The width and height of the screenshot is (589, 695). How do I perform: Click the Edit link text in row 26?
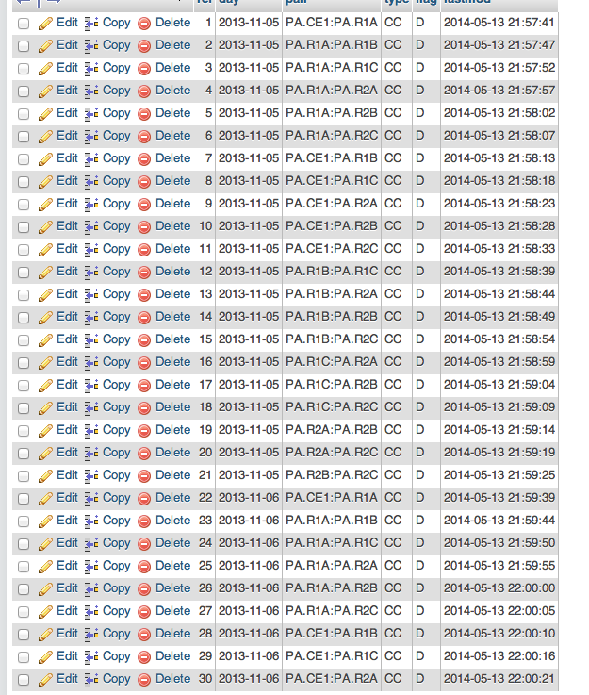pyautogui.click(x=67, y=587)
